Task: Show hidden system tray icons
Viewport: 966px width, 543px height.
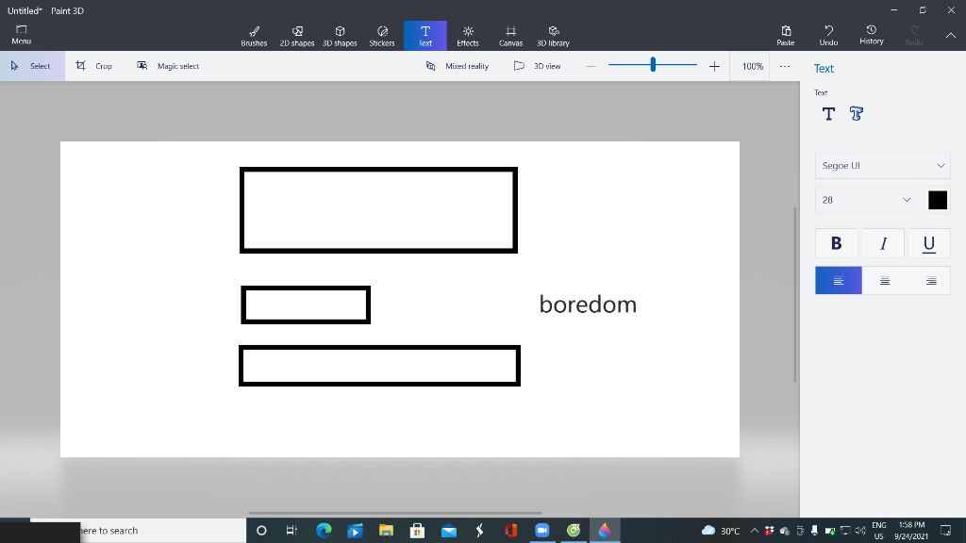Action: (x=754, y=530)
